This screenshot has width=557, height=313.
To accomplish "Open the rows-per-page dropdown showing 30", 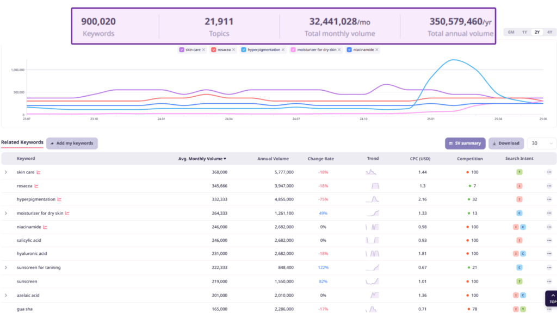I will (541, 143).
